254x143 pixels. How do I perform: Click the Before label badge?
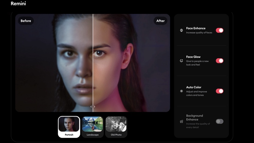pos(26,21)
